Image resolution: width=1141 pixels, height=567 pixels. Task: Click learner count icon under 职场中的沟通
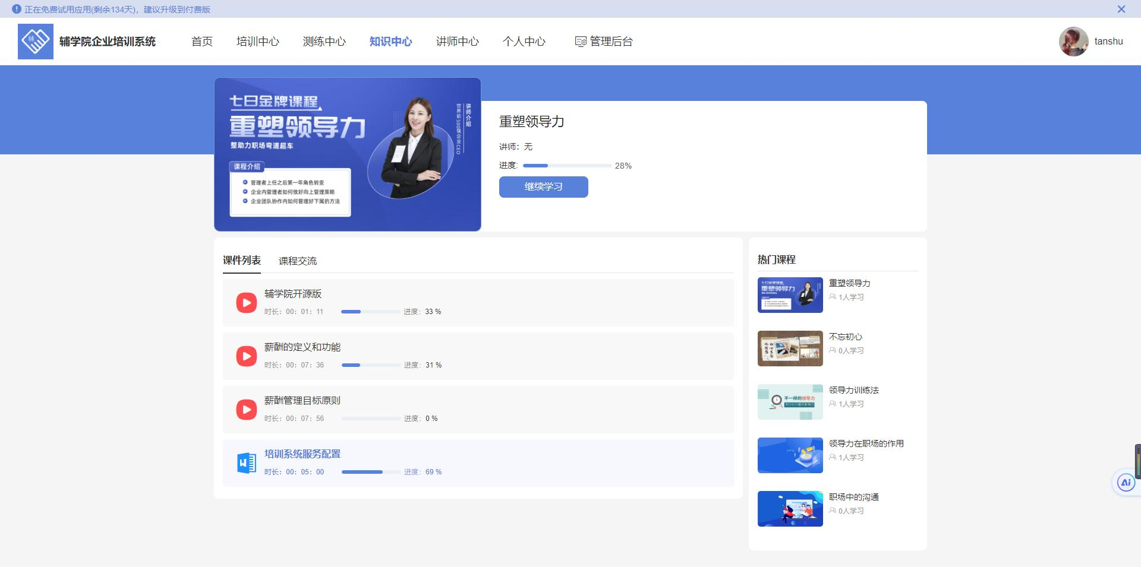coord(833,511)
